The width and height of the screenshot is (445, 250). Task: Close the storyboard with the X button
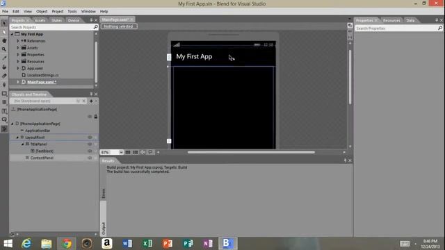click(84, 101)
